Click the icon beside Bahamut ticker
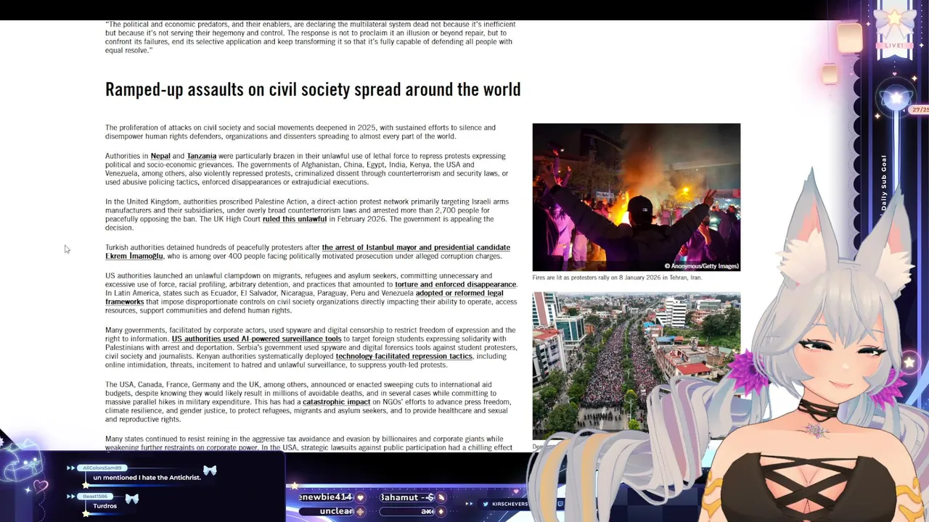929x522 pixels. point(442,498)
